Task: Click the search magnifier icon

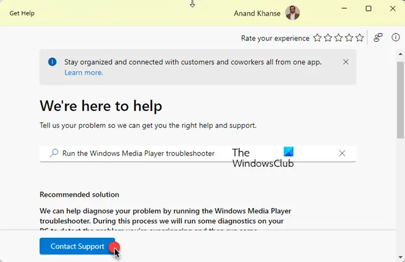Action: click(54, 153)
